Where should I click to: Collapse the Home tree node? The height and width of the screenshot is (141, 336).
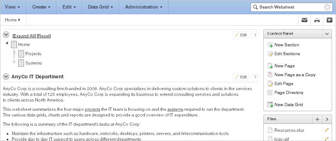point(7,43)
